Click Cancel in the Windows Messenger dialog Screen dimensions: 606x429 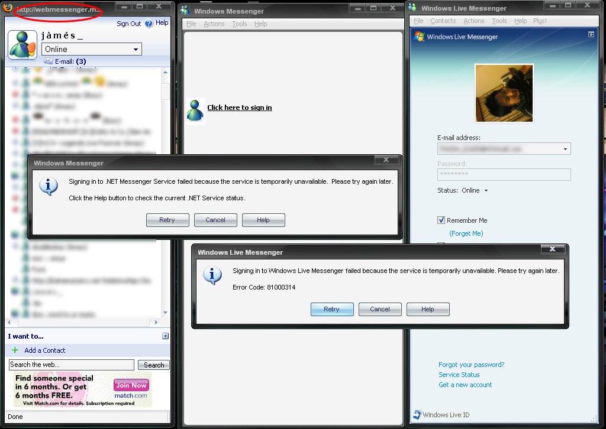coord(215,220)
